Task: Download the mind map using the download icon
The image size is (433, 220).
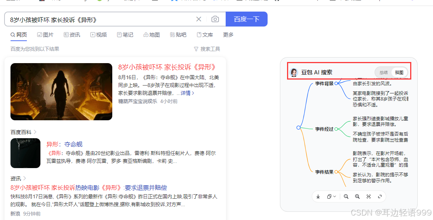Action: [318, 196]
